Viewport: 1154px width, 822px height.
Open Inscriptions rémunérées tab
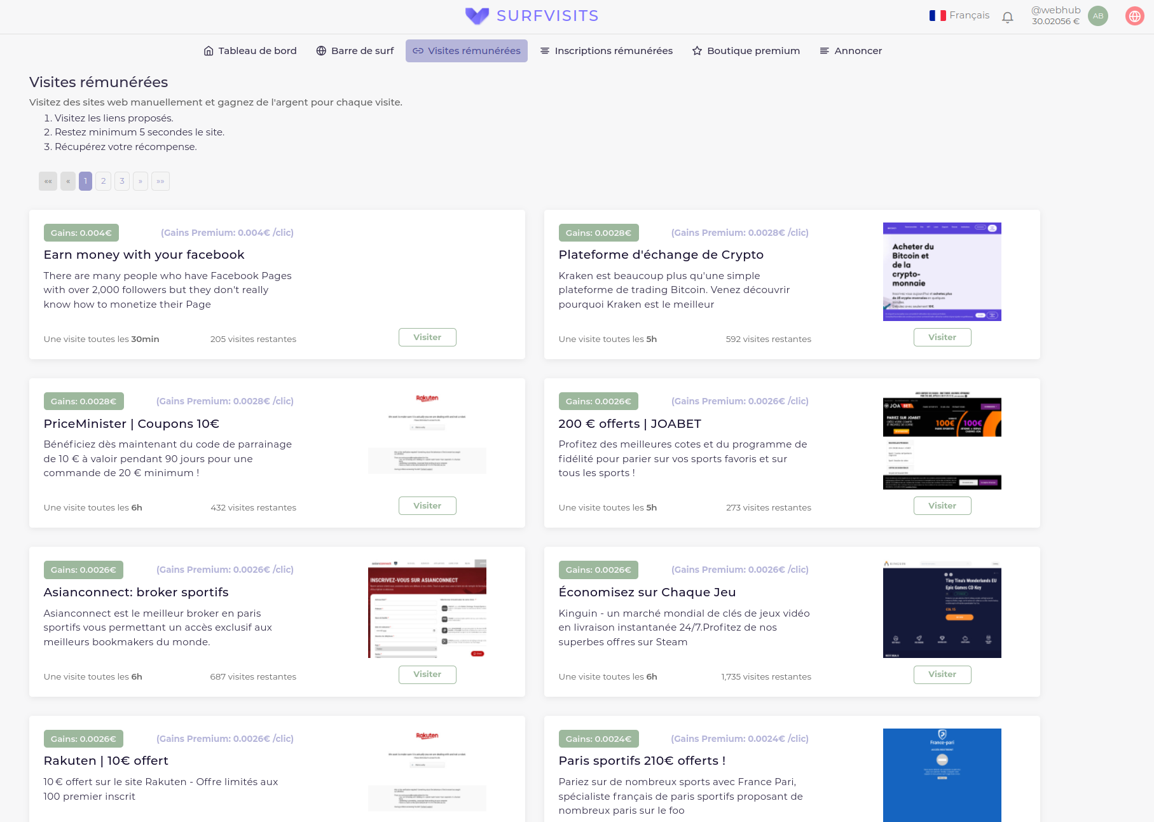[x=606, y=51]
